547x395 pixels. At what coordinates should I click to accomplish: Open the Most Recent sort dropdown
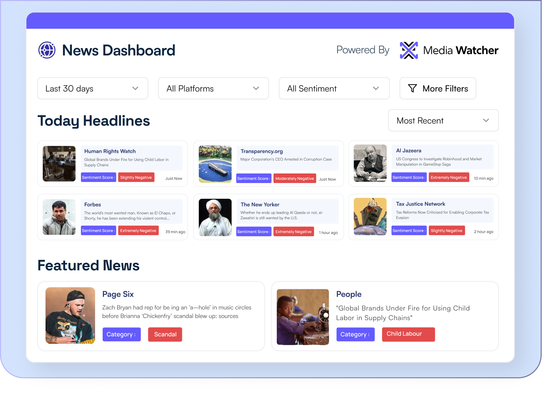tap(443, 120)
